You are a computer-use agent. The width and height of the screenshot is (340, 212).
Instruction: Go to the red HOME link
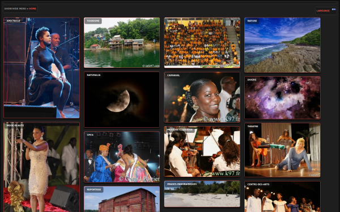32,9
